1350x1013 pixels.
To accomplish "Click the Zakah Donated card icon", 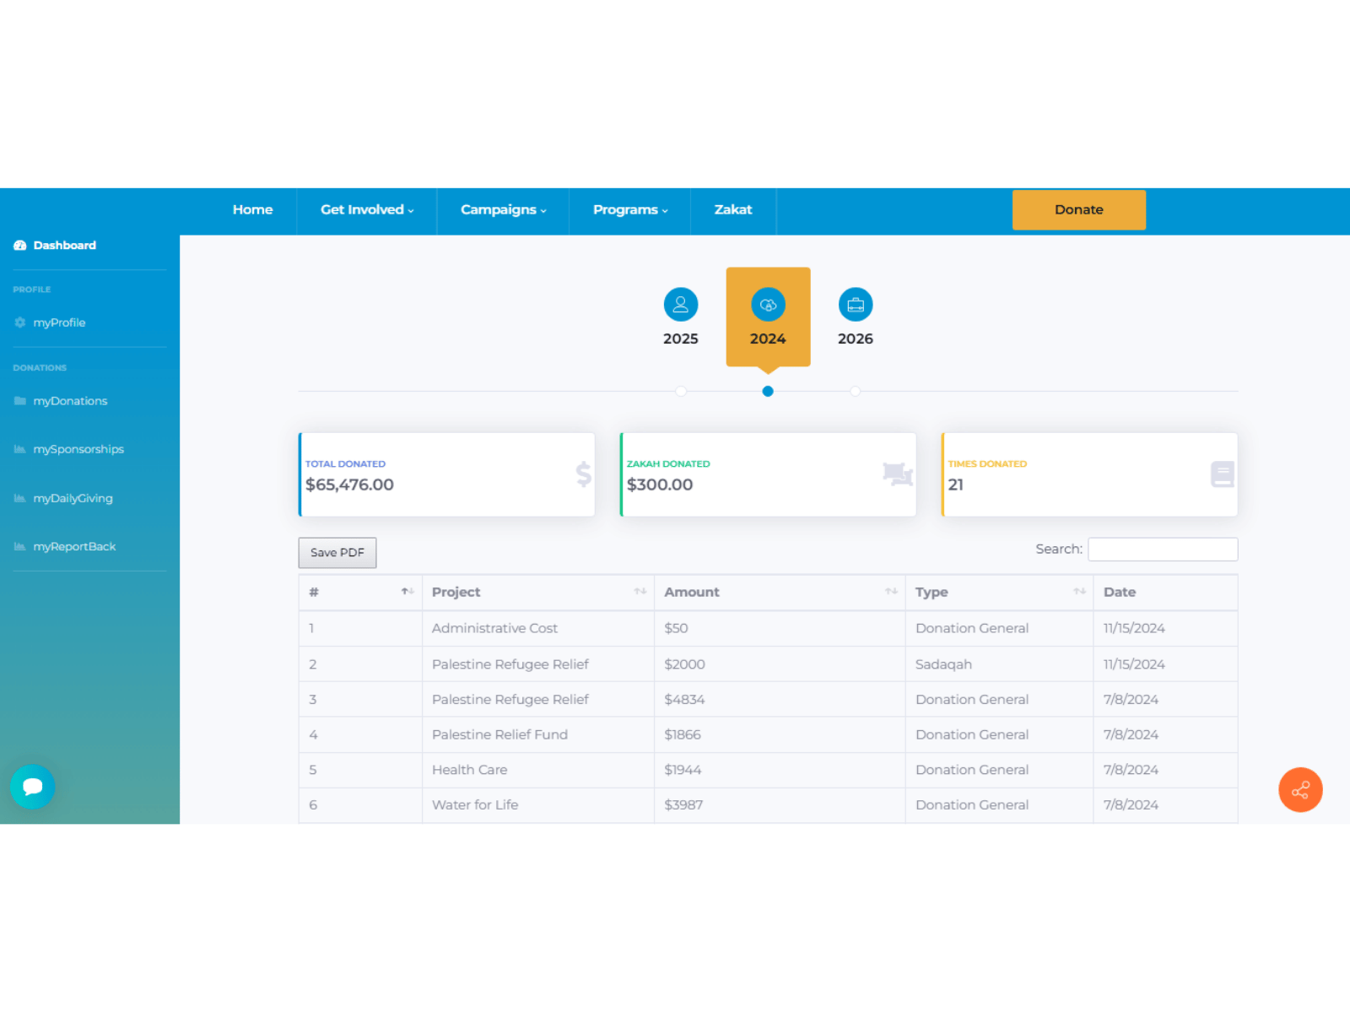I will 898,474.
